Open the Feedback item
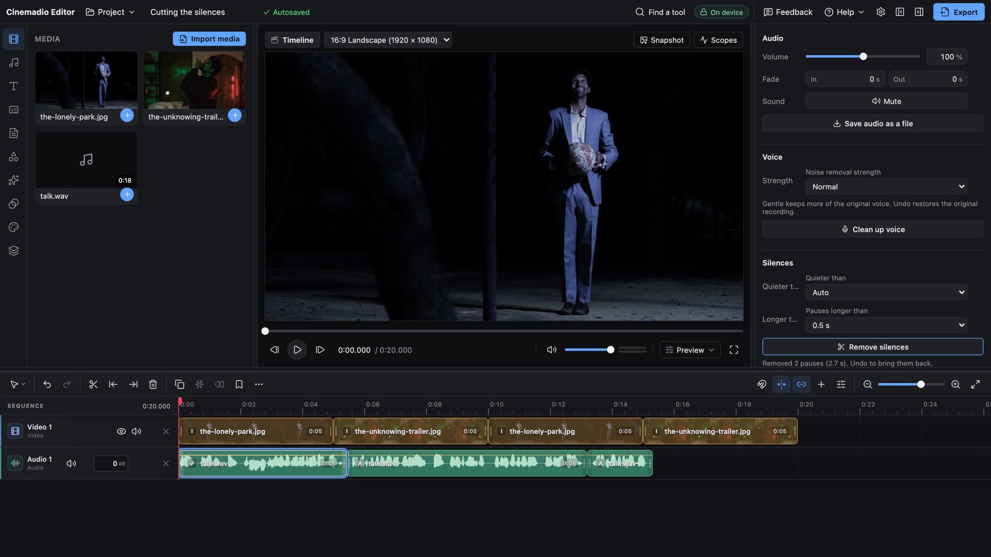This screenshot has width=991, height=557. coord(788,12)
